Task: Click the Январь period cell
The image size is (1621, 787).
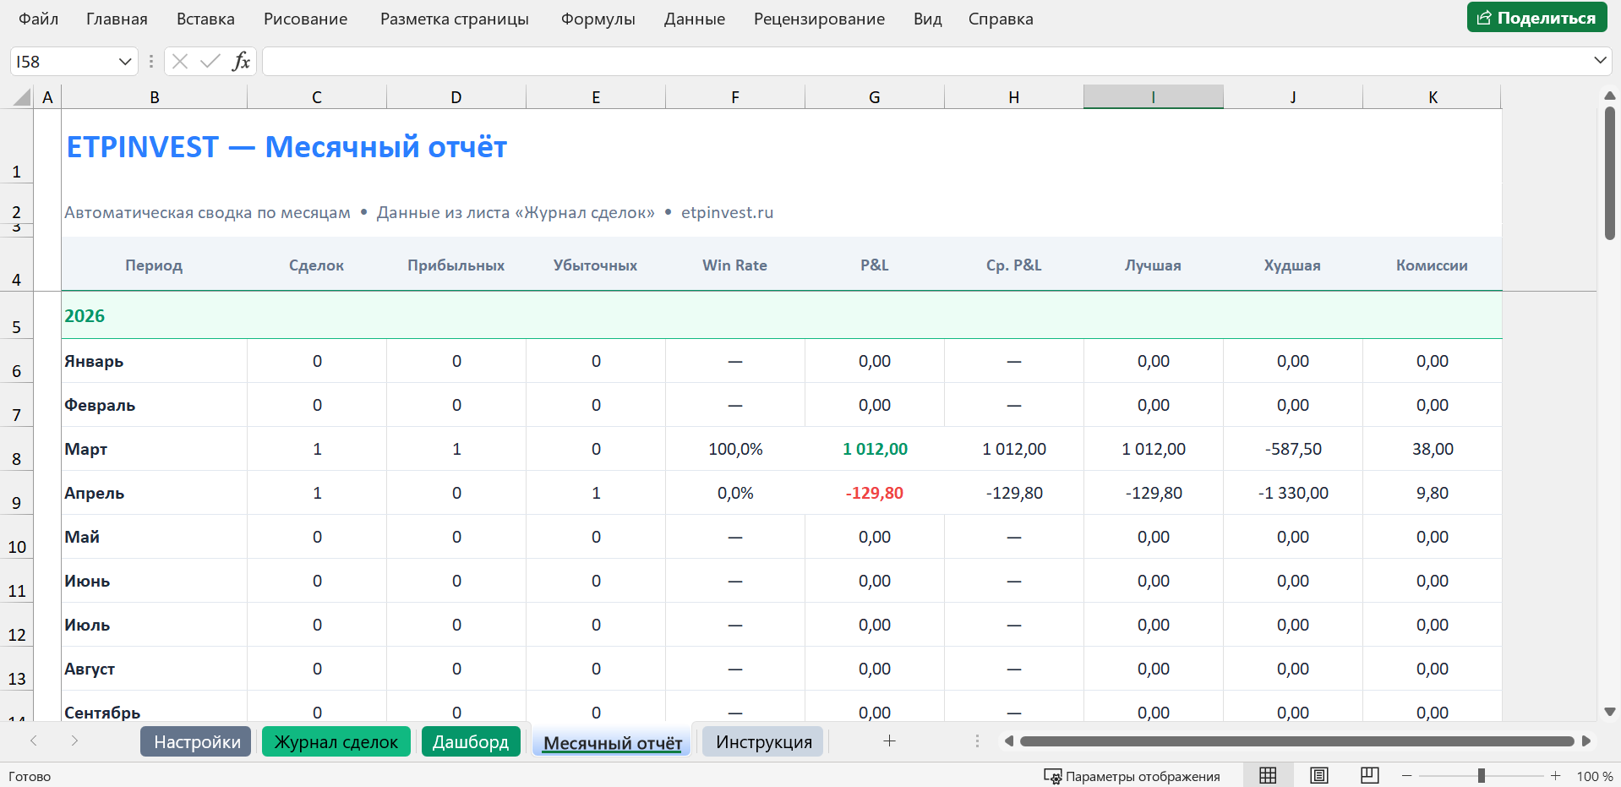Action: pos(154,361)
